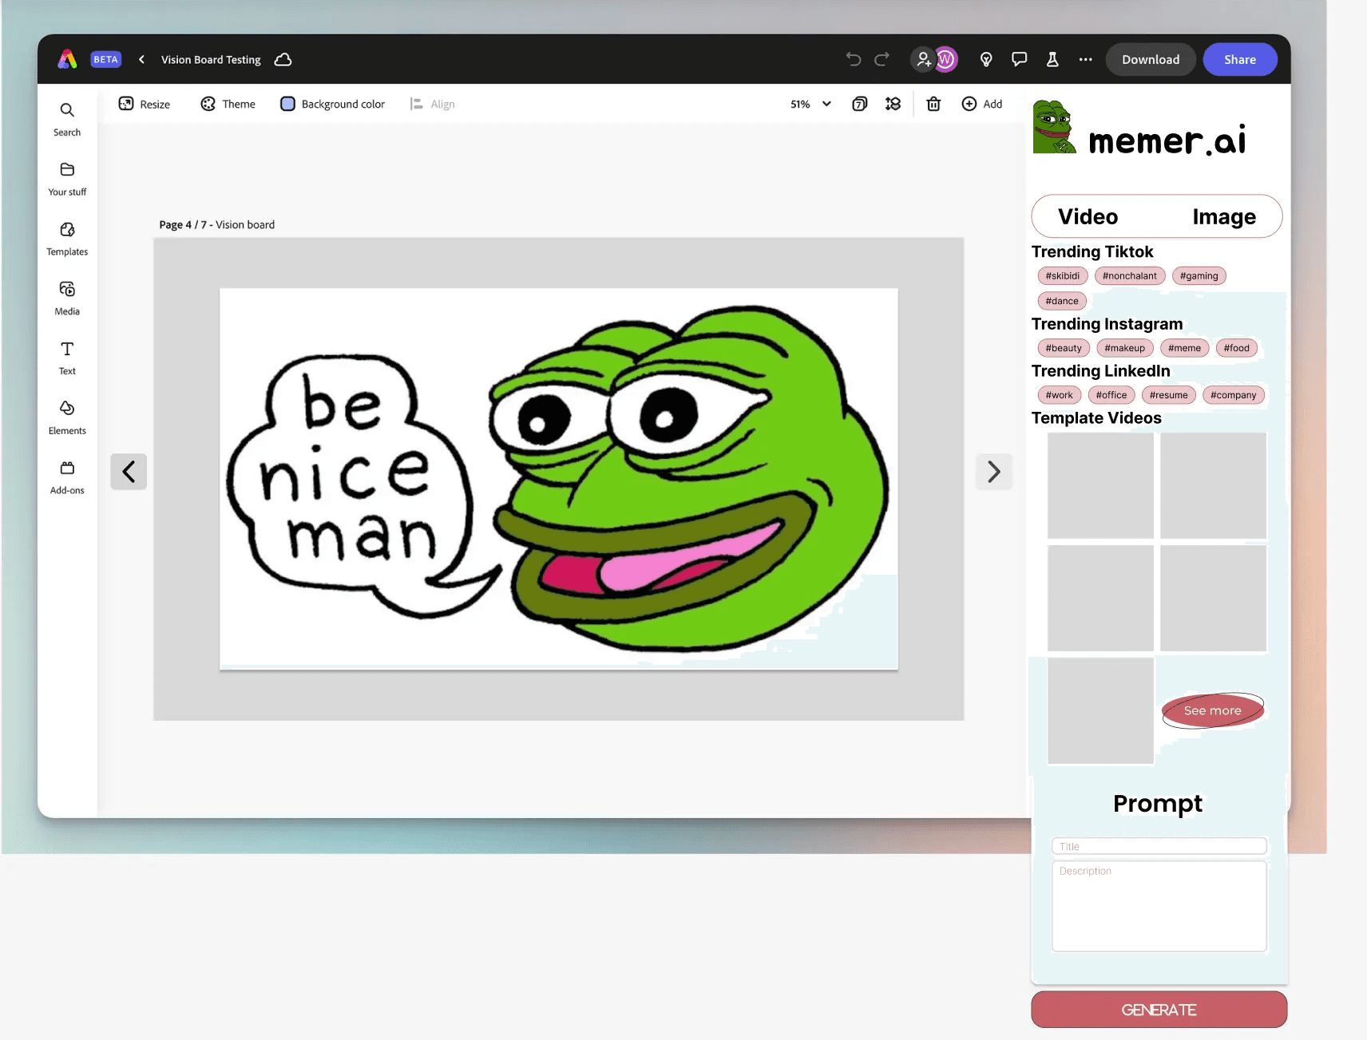This screenshot has height=1040, width=1367.
Task: Open the 51% zoom level dropdown
Action: pos(809,104)
